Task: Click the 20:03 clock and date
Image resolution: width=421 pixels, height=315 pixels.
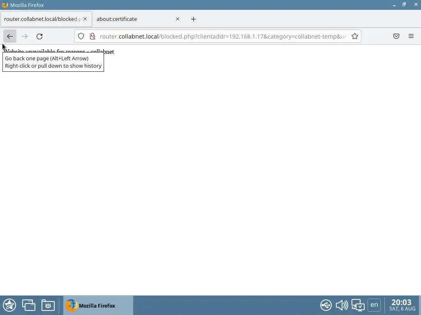Action: pos(402,305)
